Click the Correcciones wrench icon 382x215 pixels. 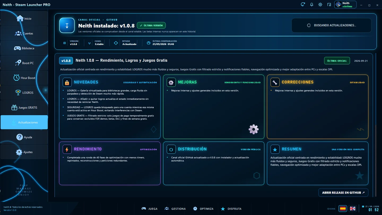(275, 82)
